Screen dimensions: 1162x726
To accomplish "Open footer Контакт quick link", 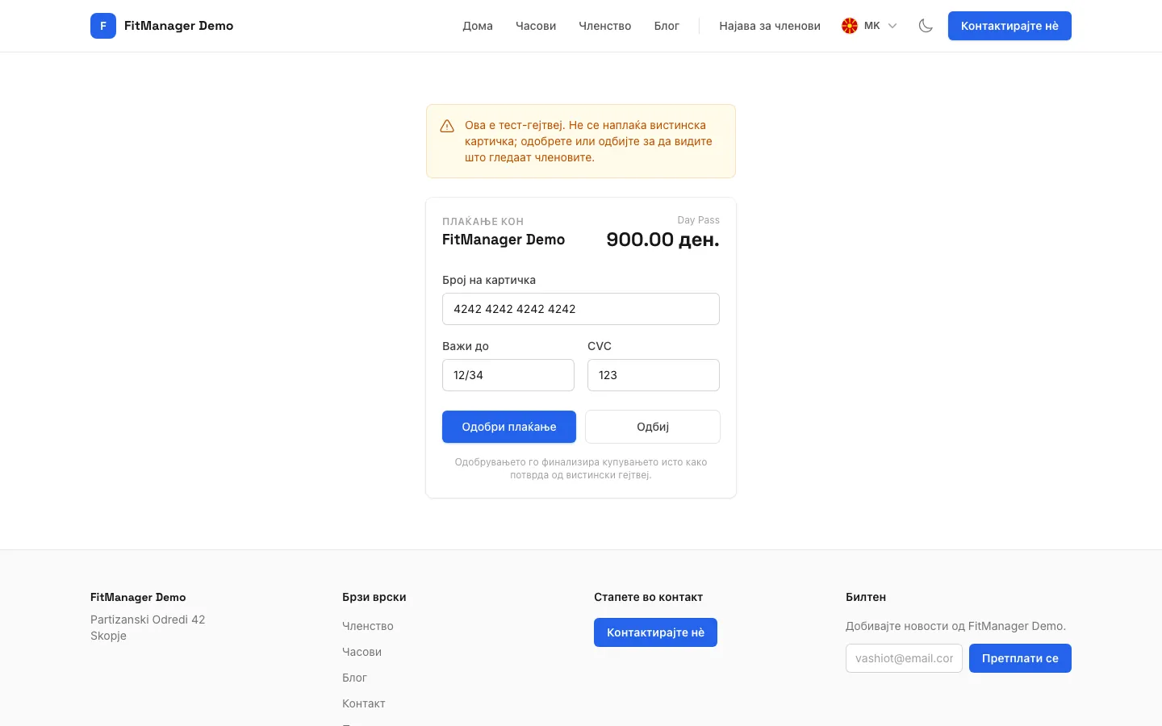I will [364, 703].
